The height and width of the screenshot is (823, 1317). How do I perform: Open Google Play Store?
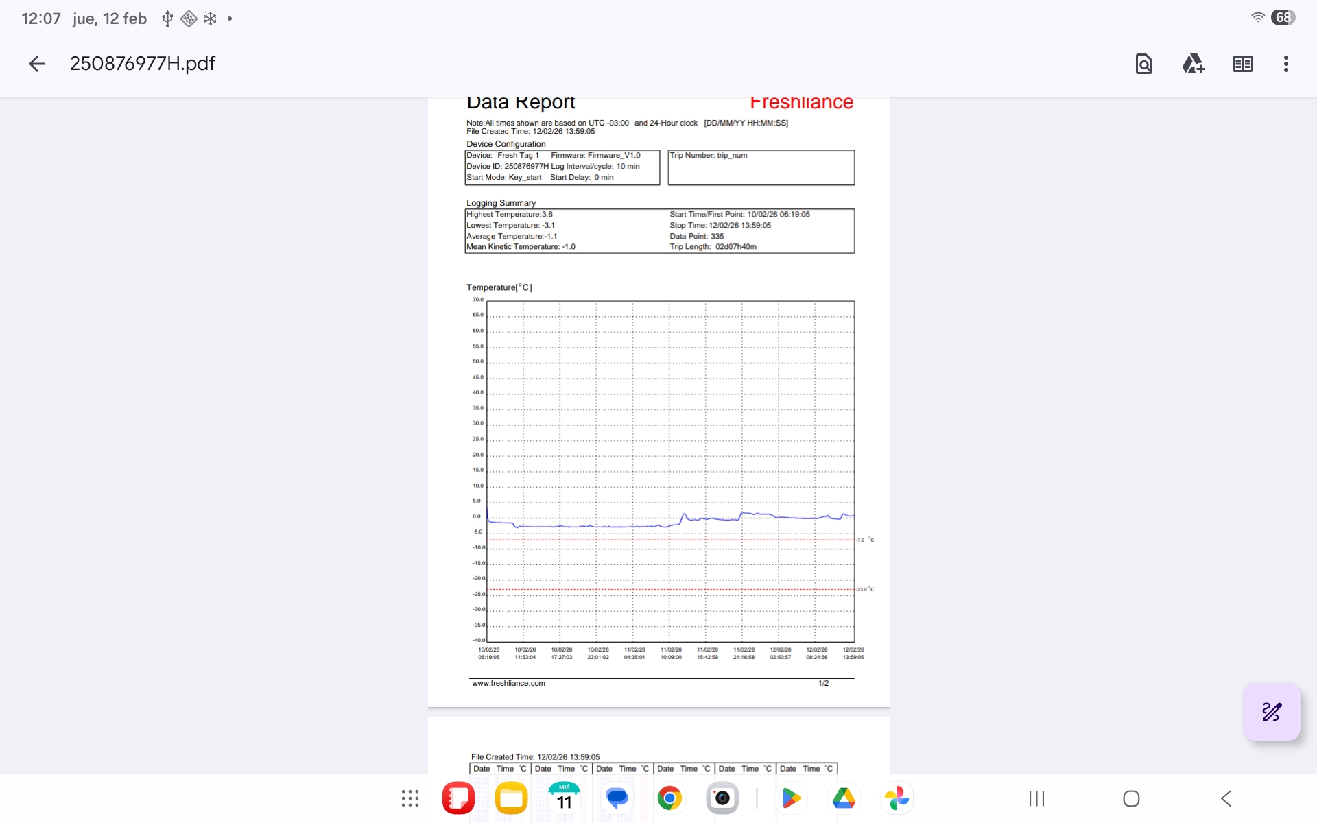click(791, 798)
